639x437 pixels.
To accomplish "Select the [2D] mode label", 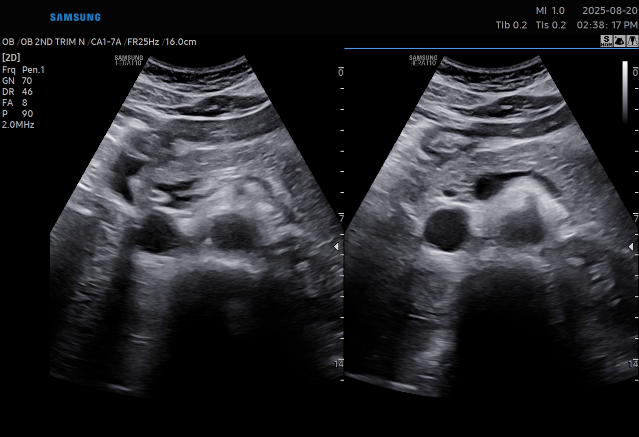I will [11, 57].
